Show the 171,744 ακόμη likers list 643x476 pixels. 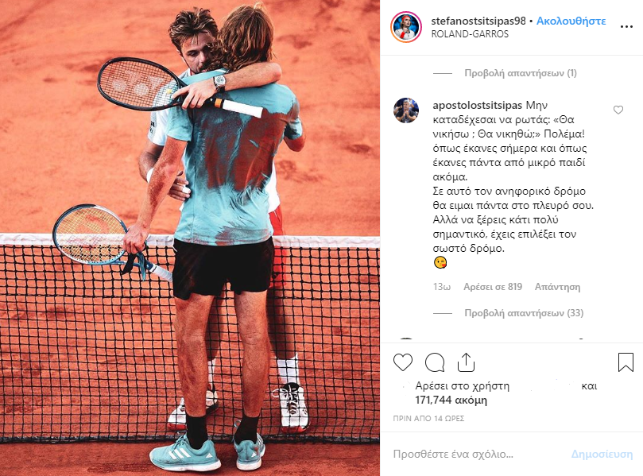[451, 400]
